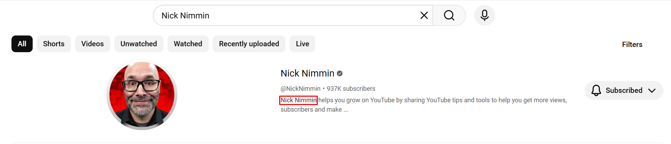Click the notification bell icon
The height and width of the screenshot is (144, 671).
596,90
